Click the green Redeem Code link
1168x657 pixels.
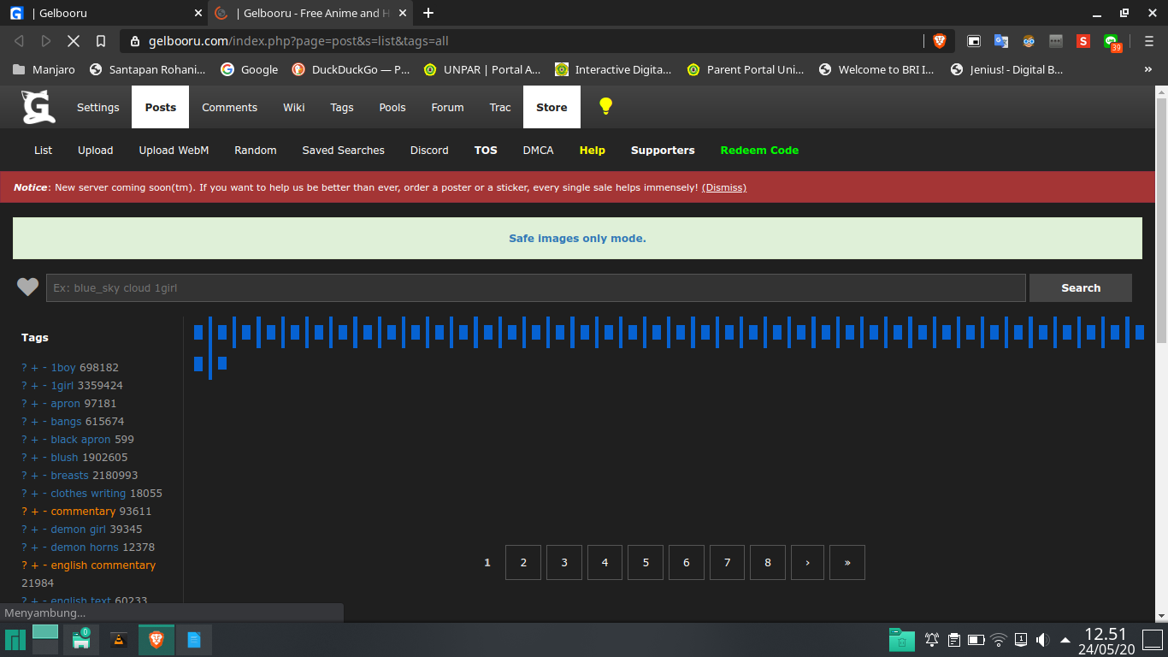(x=759, y=150)
